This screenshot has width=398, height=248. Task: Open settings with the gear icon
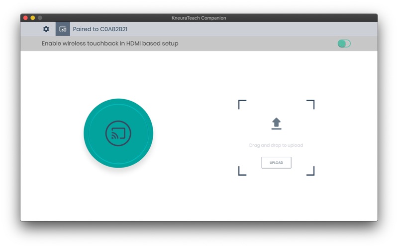coord(46,29)
